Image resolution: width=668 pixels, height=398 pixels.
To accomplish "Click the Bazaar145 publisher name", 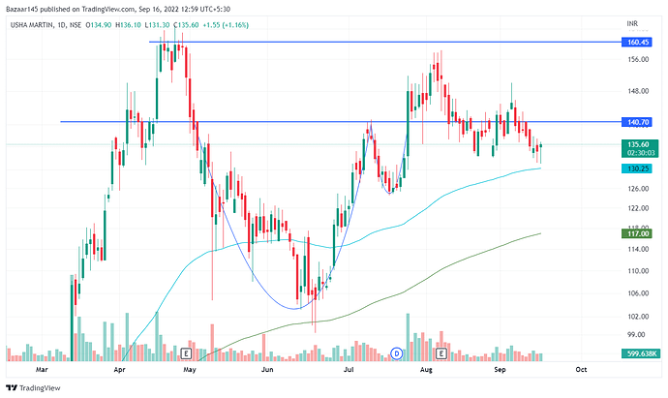I will tap(26, 9).
